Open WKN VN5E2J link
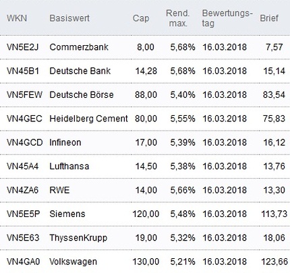 pos(23,47)
